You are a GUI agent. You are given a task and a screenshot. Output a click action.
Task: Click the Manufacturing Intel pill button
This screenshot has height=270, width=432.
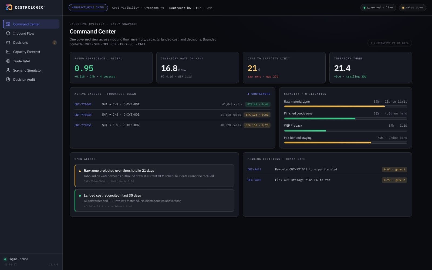coord(88,8)
